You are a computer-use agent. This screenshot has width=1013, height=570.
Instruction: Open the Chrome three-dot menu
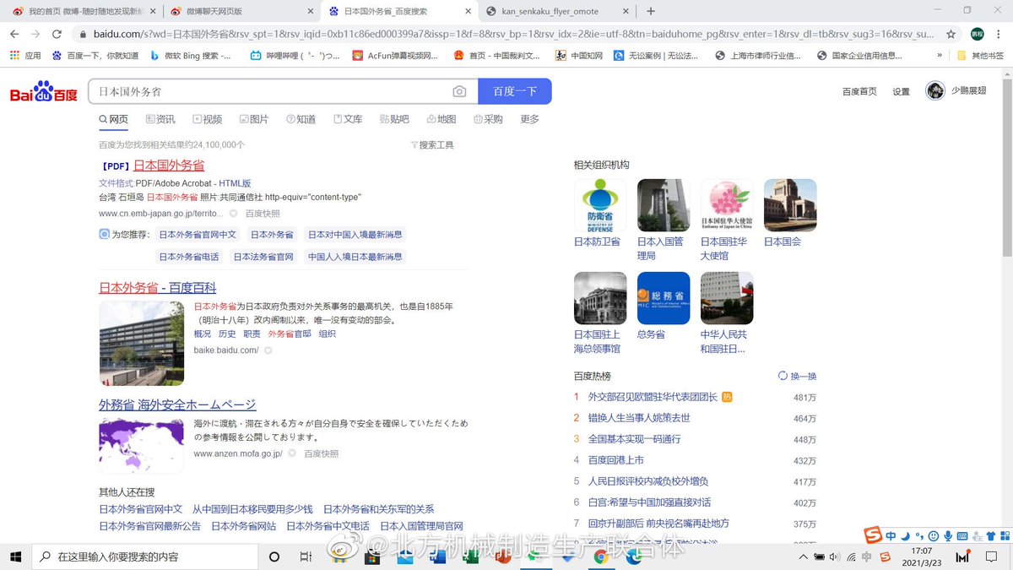pos(1000,34)
